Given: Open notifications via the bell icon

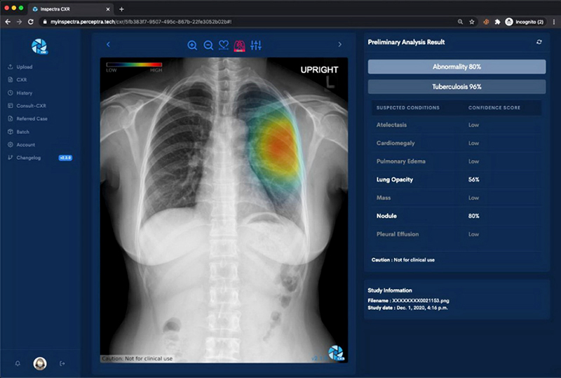Looking at the screenshot, I should 18,363.
